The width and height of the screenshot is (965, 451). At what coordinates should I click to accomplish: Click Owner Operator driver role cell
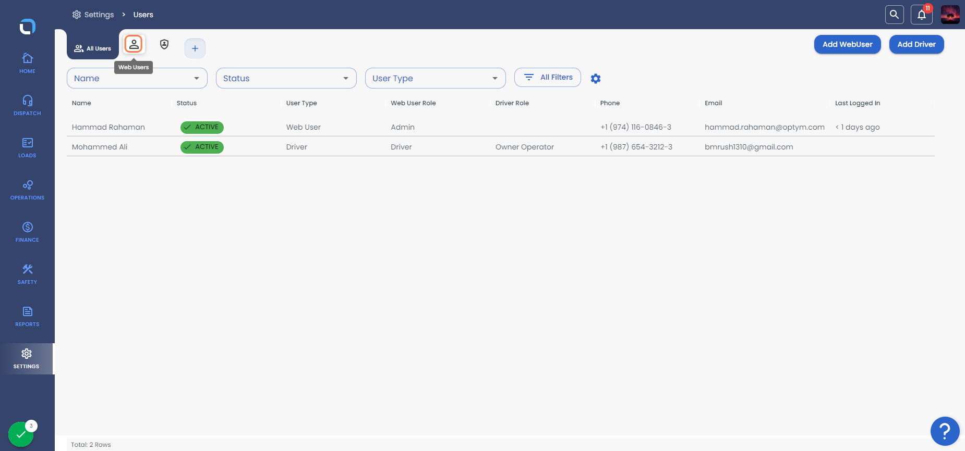(x=525, y=147)
